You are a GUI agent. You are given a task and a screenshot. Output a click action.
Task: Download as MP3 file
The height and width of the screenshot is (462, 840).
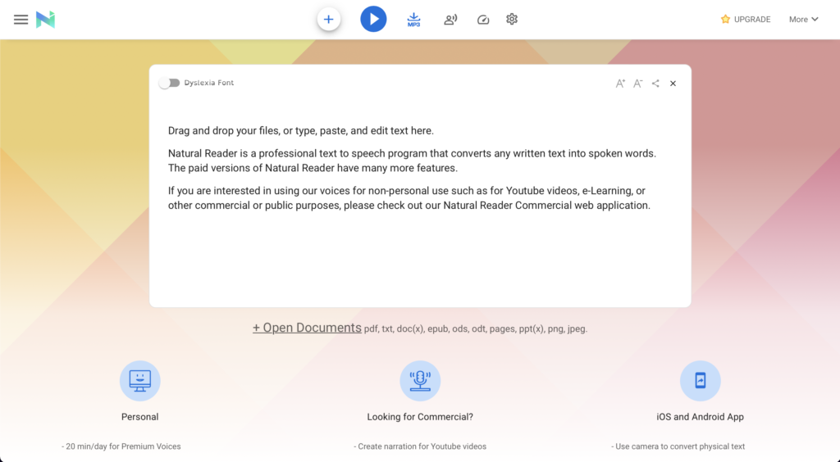pyautogui.click(x=413, y=20)
